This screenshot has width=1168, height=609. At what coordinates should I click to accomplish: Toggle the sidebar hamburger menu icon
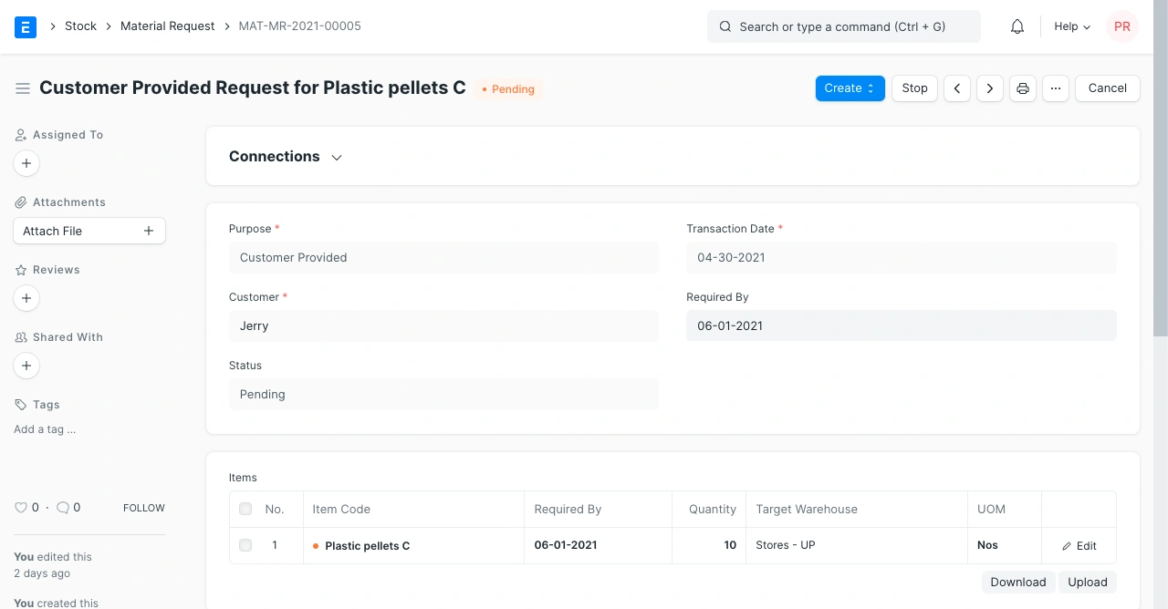point(23,88)
